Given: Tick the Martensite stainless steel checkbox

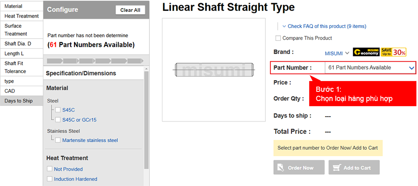Looking at the screenshot, I should pyautogui.click(x=58, y=140).
